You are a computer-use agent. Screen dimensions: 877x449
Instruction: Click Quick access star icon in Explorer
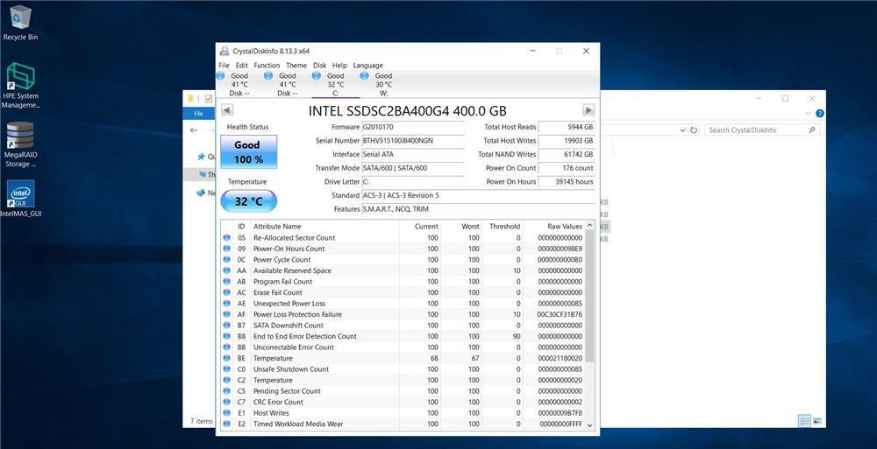coord(202,157)
